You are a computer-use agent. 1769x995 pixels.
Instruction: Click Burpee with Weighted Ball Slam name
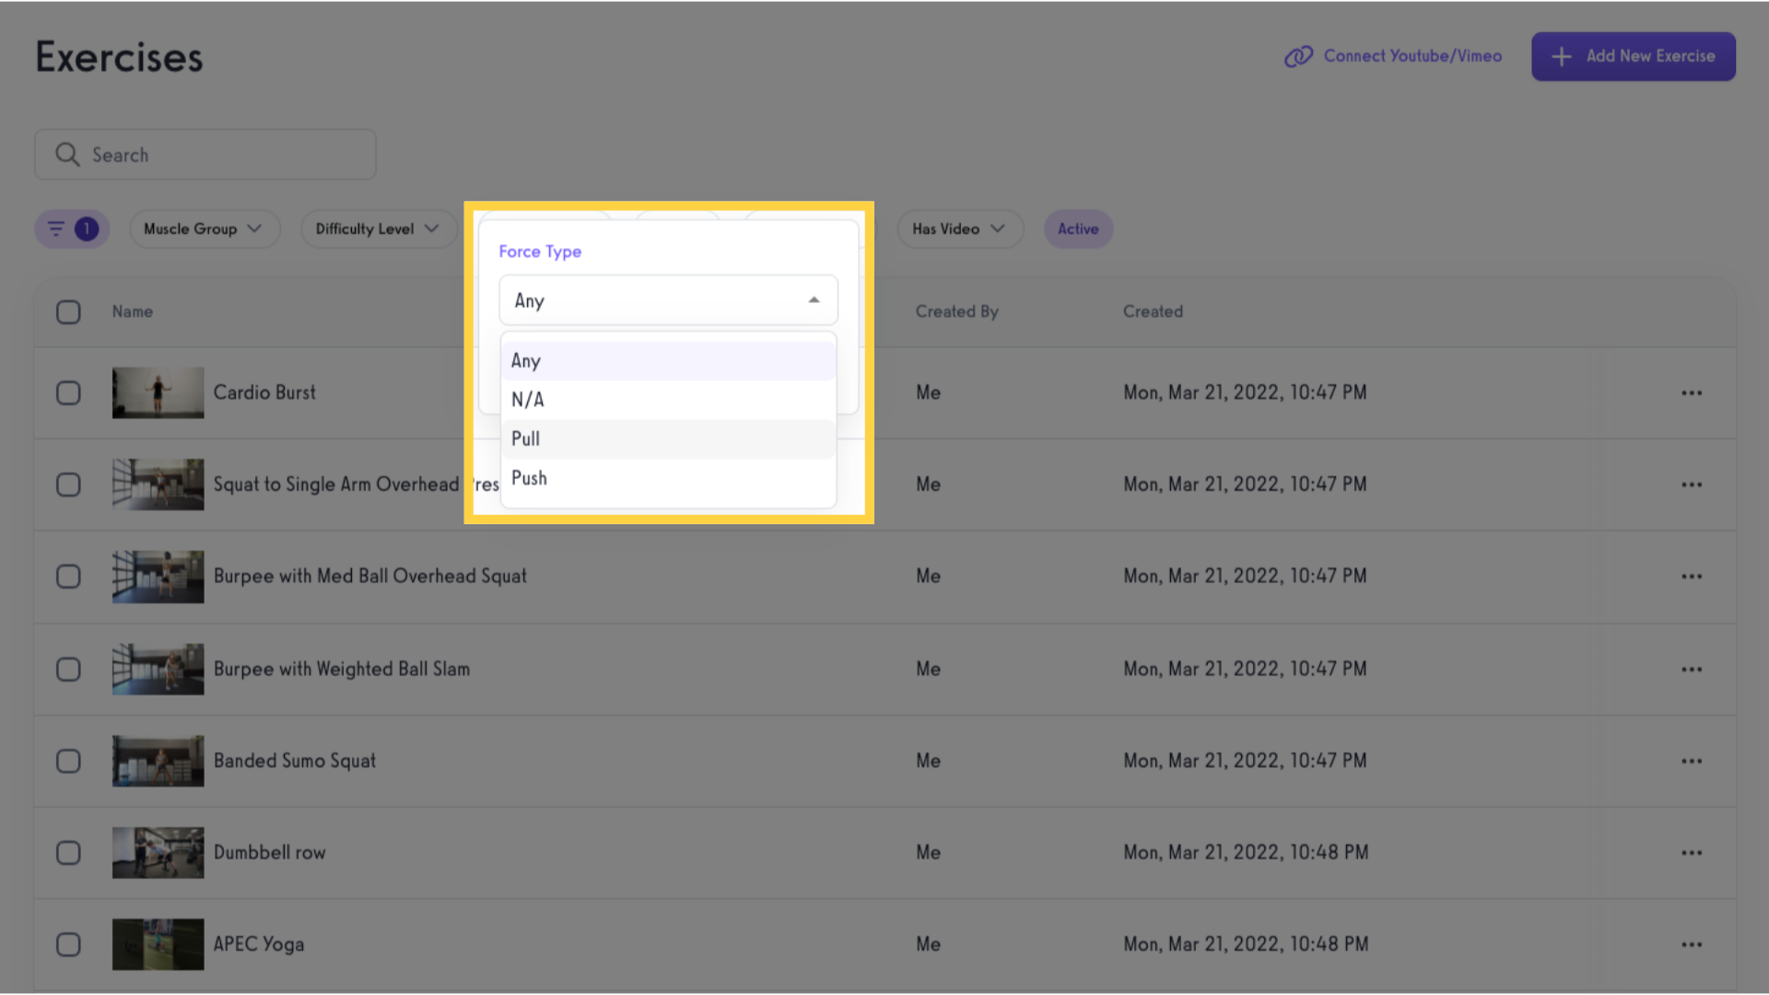pos(342,669)
